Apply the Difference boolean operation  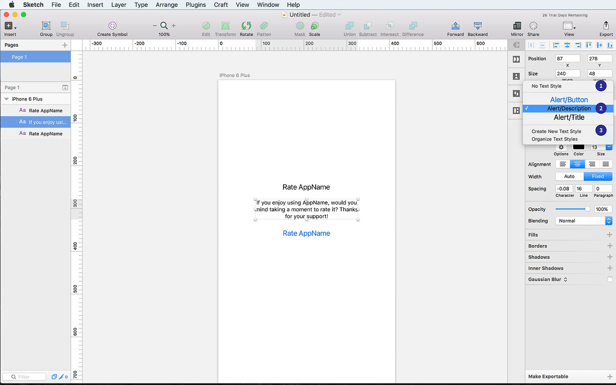tap(413, 26)
